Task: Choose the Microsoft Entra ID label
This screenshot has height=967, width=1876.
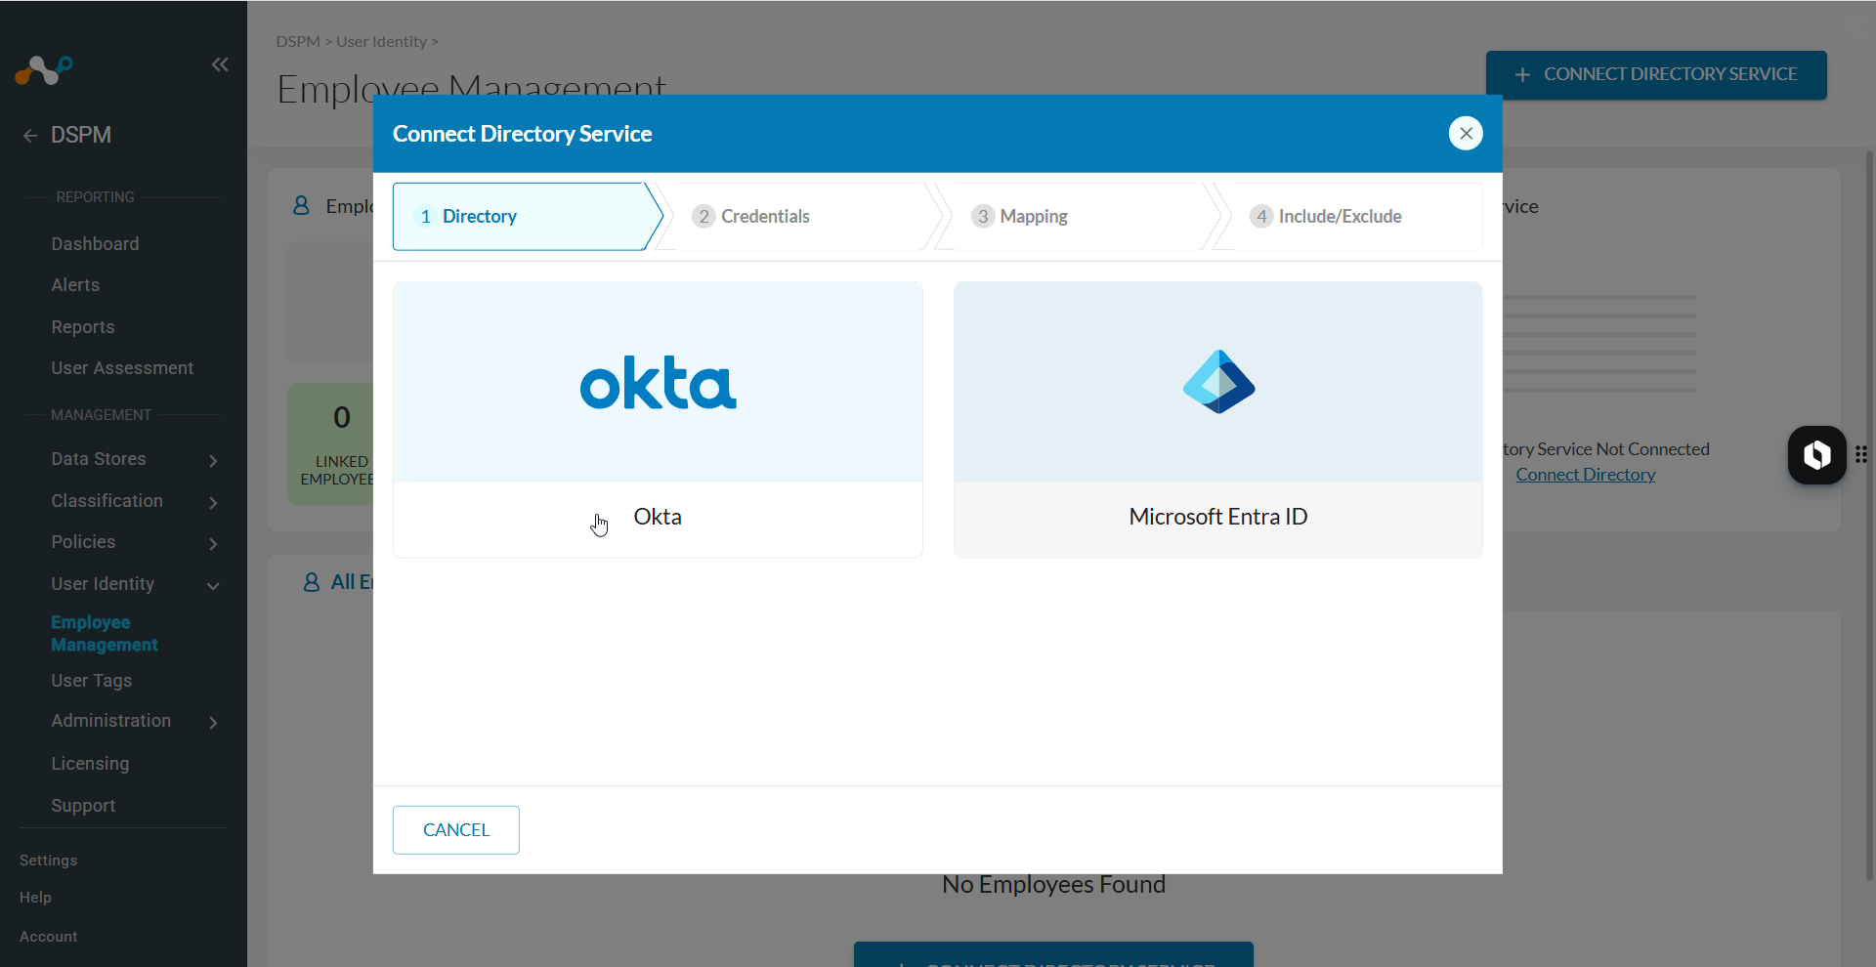Action: [1218, 517]
